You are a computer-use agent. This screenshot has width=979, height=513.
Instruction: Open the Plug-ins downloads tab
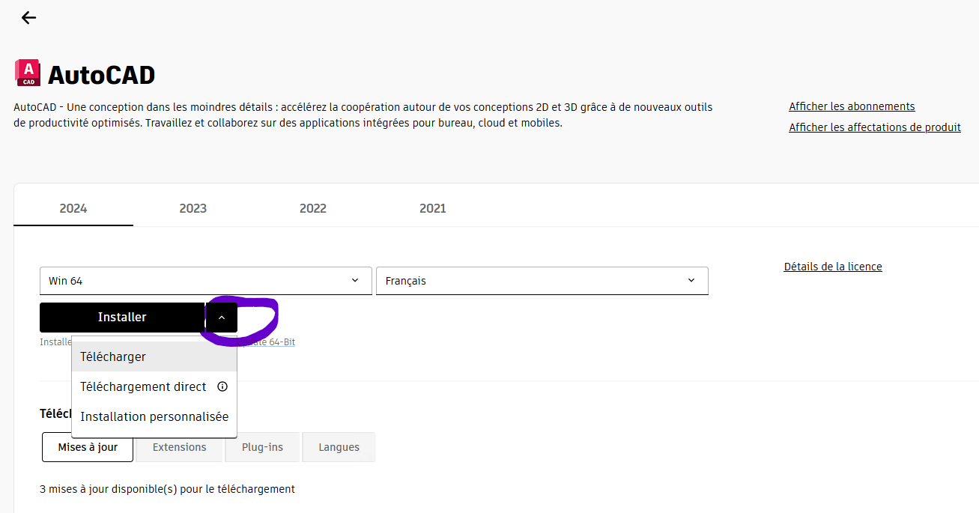262,447
